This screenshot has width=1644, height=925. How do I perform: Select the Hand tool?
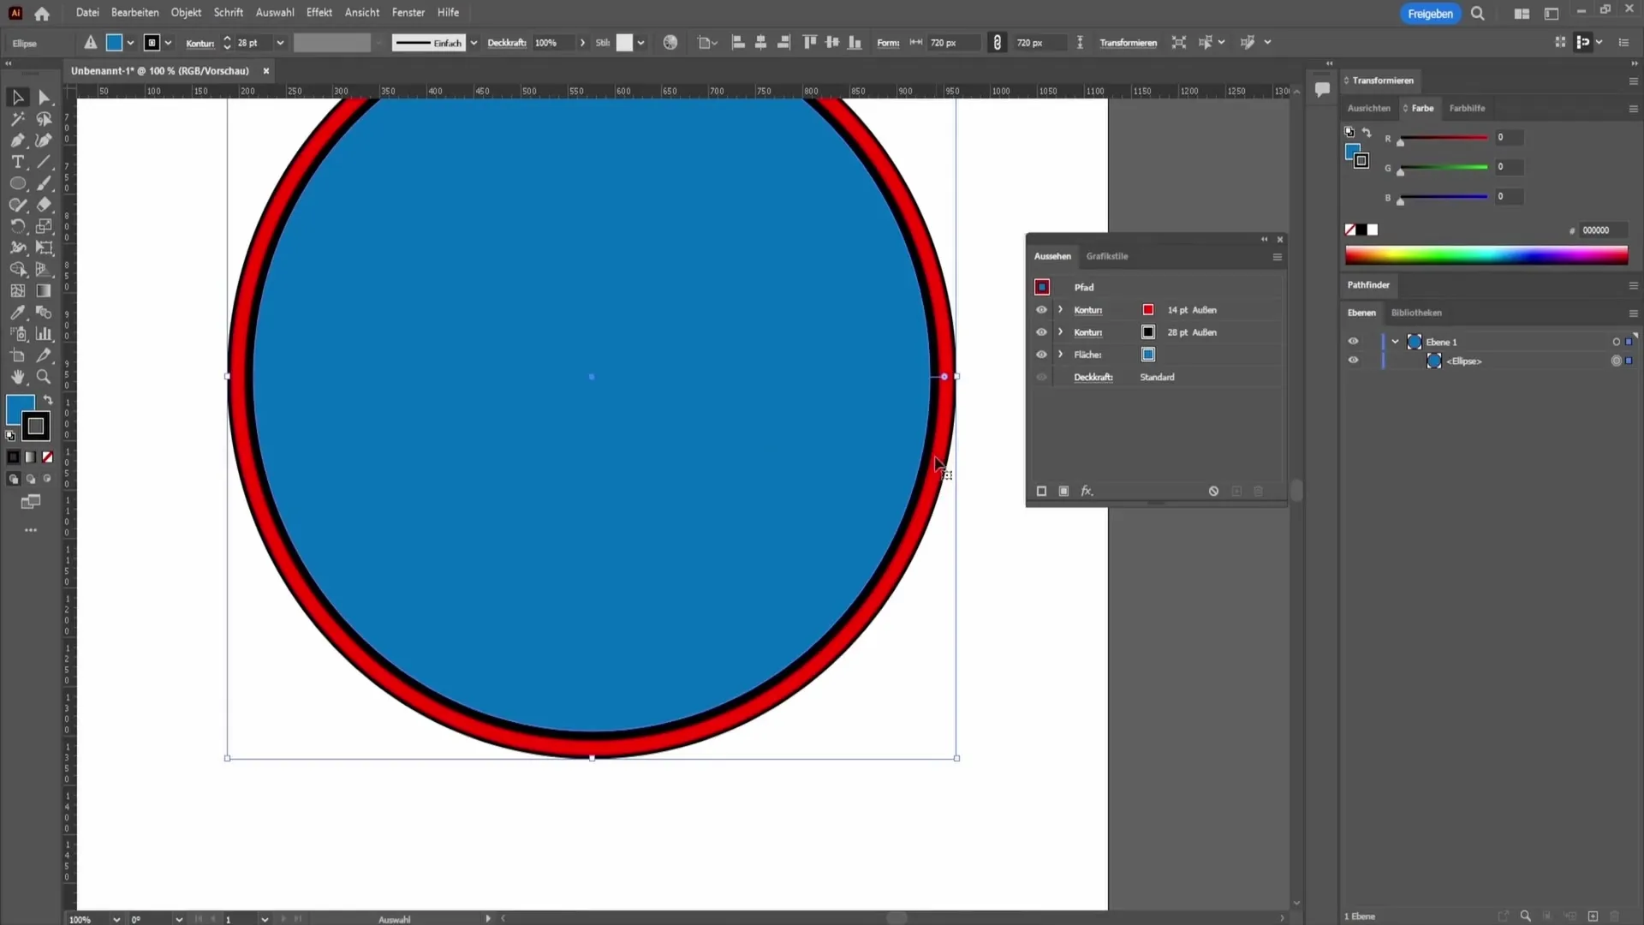[17, 377]
